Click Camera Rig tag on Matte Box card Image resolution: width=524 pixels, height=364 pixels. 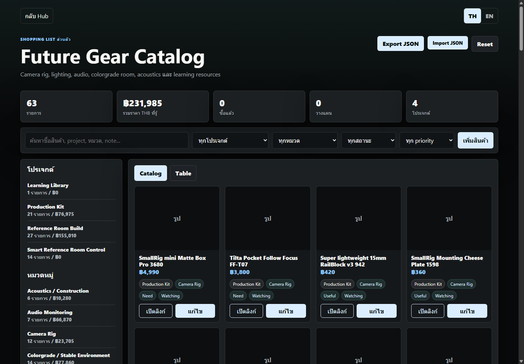[x=190, y=284]
